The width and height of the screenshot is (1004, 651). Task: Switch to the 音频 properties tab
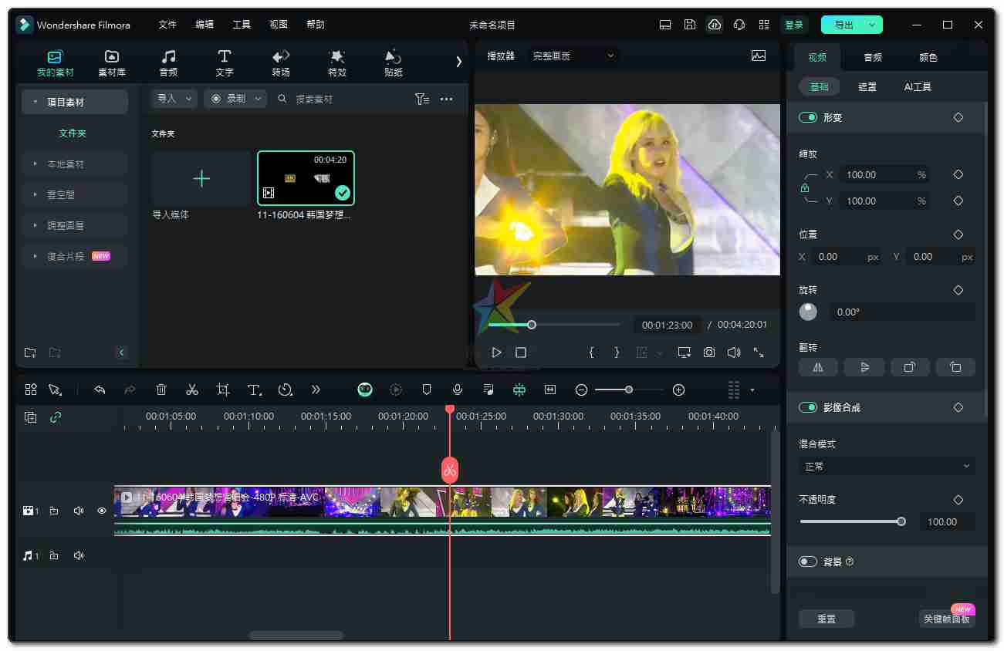[x=873, y=57]
